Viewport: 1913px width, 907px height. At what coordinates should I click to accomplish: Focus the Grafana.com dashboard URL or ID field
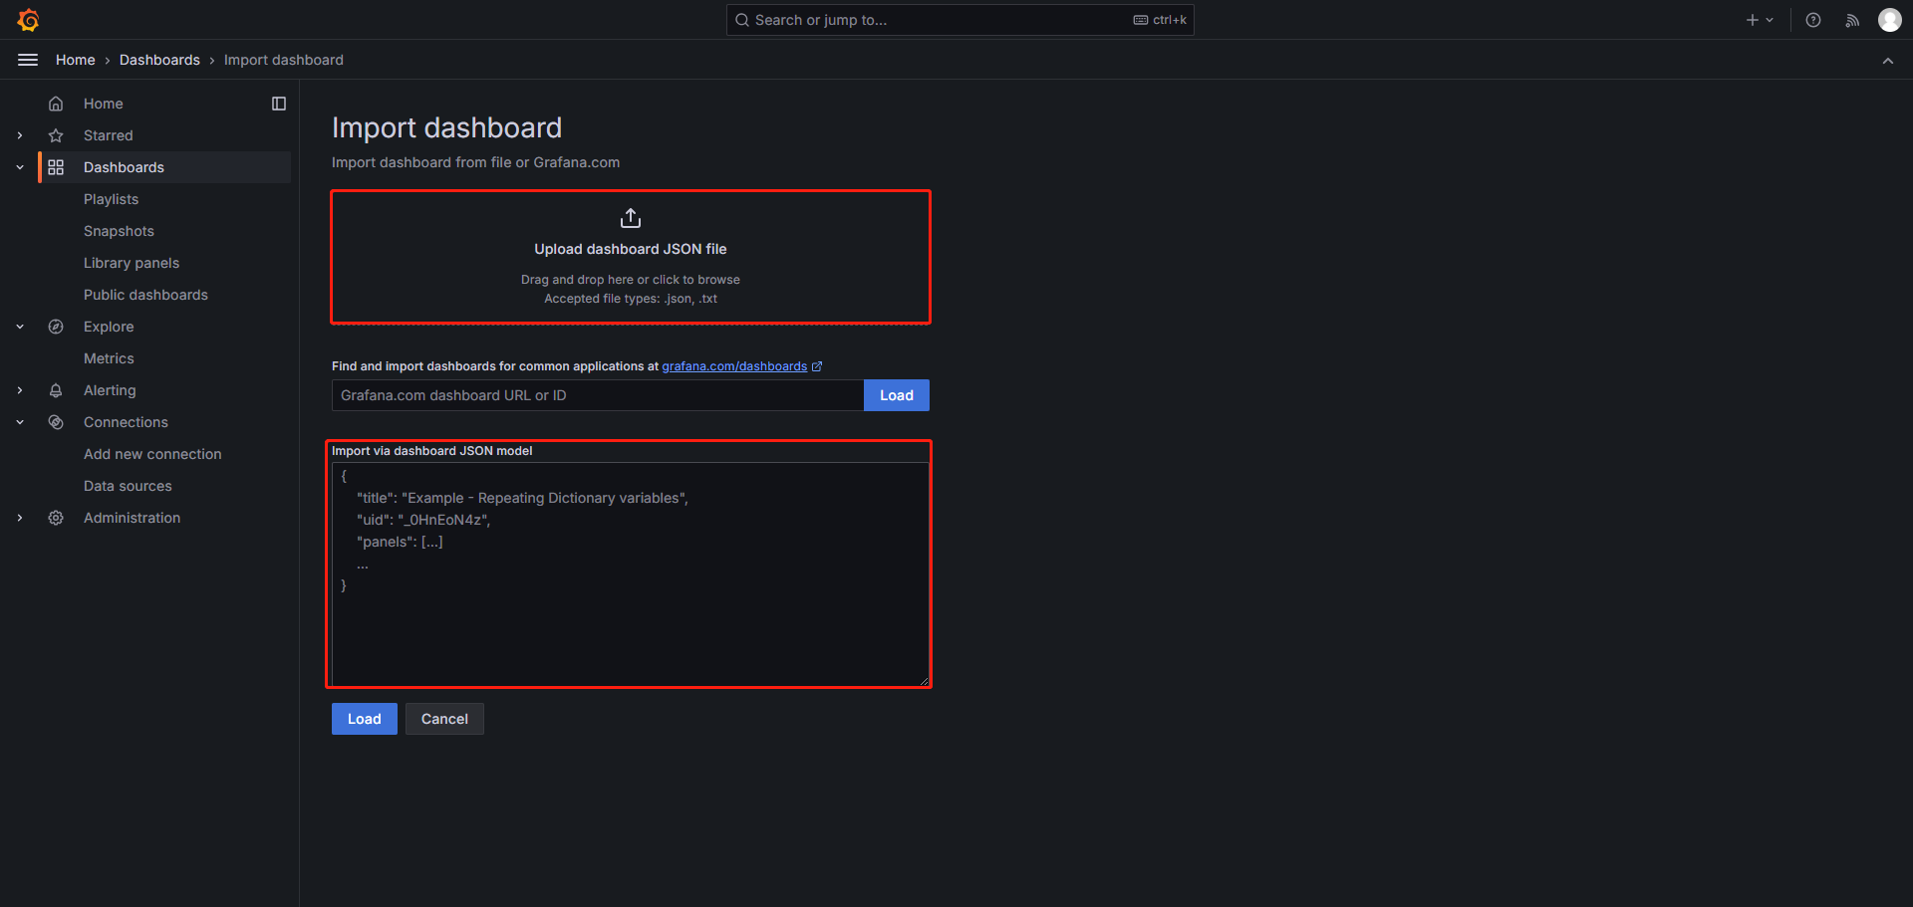(x=598, y=395)
